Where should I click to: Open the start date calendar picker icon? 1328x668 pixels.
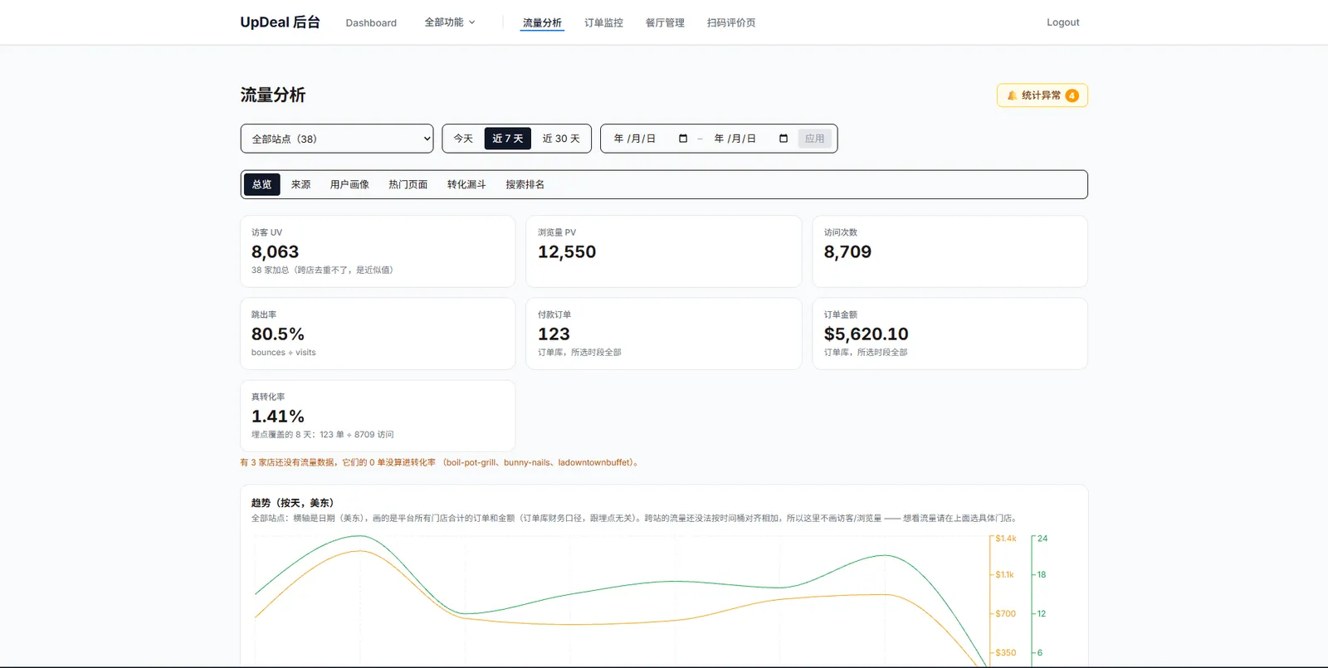(683, 139)
